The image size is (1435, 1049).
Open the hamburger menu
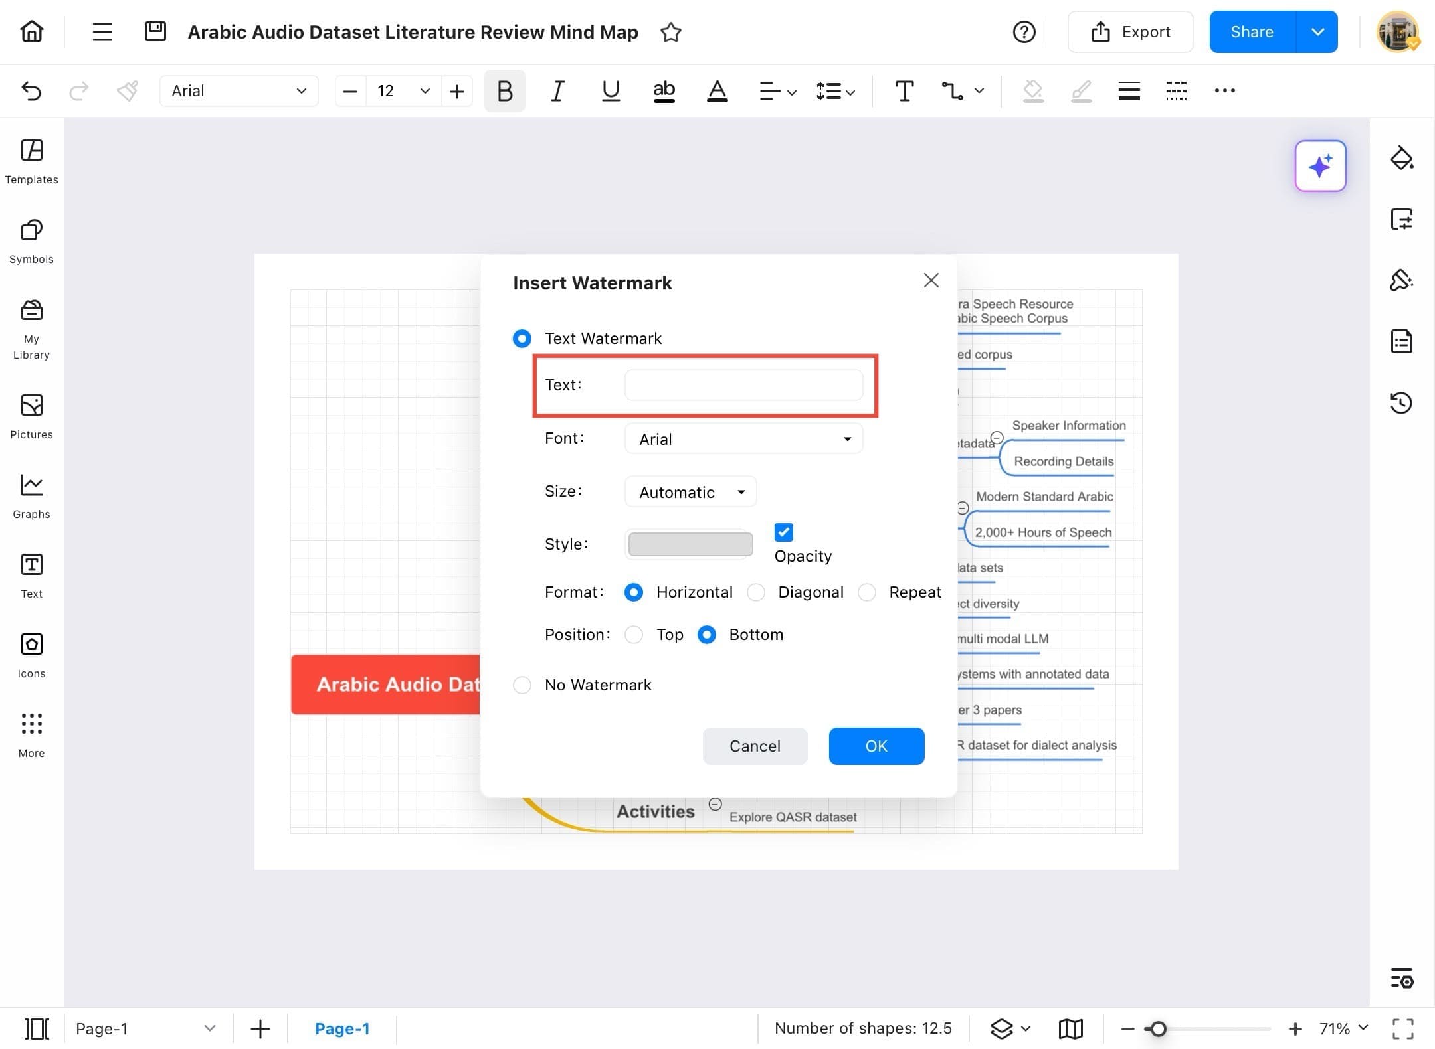pos(102,31)
